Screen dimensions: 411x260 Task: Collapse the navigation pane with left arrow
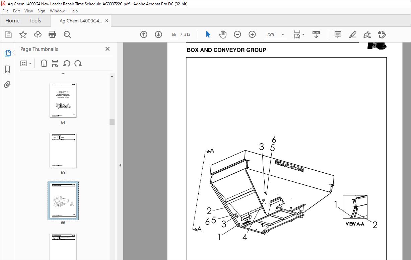[120, 165]
